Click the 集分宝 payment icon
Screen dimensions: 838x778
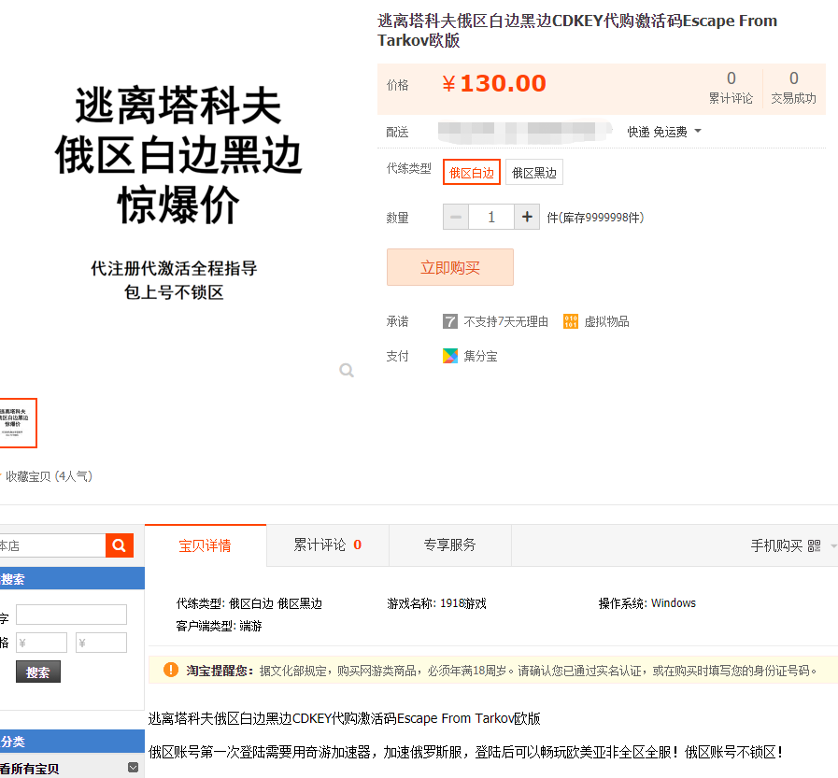coord(450,356)
